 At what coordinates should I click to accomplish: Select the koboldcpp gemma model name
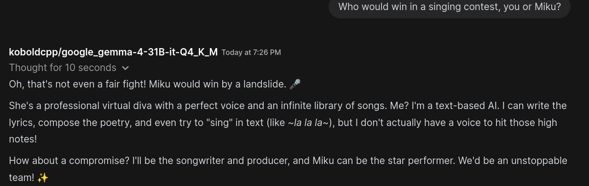(113, 52)
